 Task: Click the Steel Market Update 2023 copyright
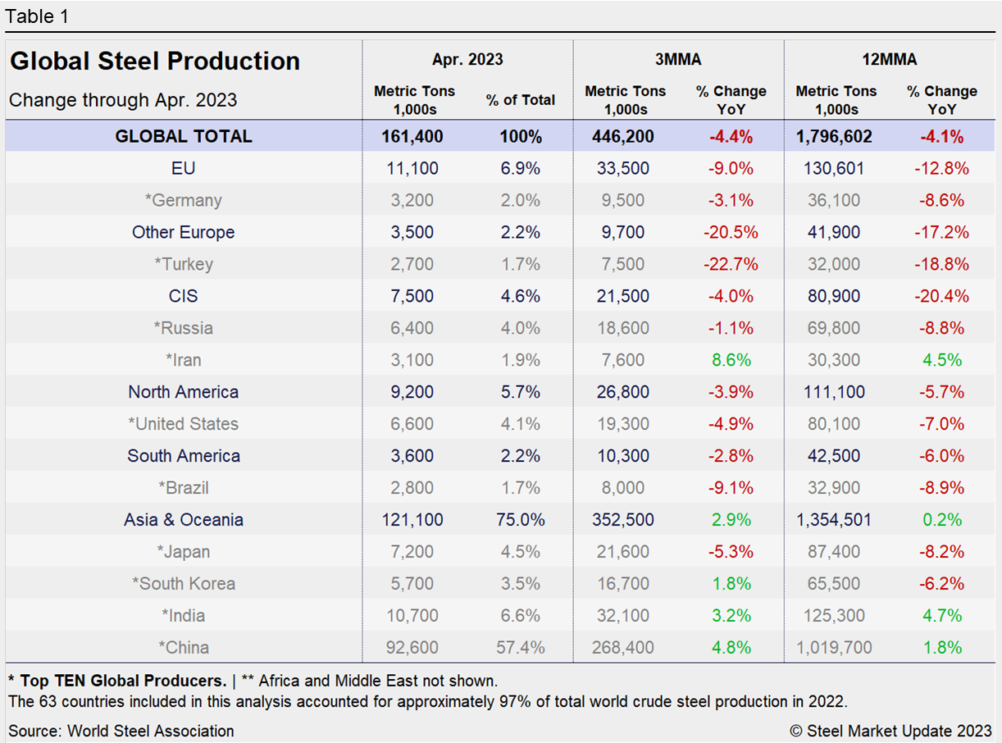890,731
